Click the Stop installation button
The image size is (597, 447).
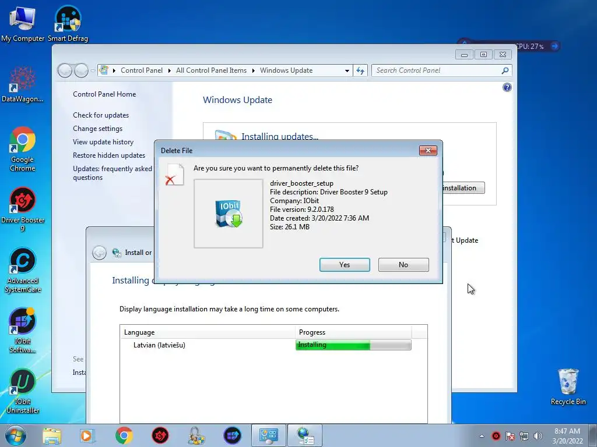pyautogui.click(x=463, y=188)
